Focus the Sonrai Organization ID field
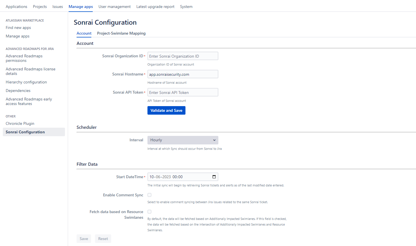The width and height of the screenshot is (416, 246). [x=183, y=56]
